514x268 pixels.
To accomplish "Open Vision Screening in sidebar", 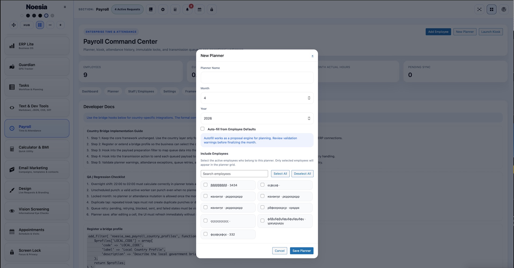I will pyautogui.click(x=37, y=211).
